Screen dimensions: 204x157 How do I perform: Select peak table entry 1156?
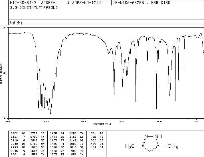point(73,137)
